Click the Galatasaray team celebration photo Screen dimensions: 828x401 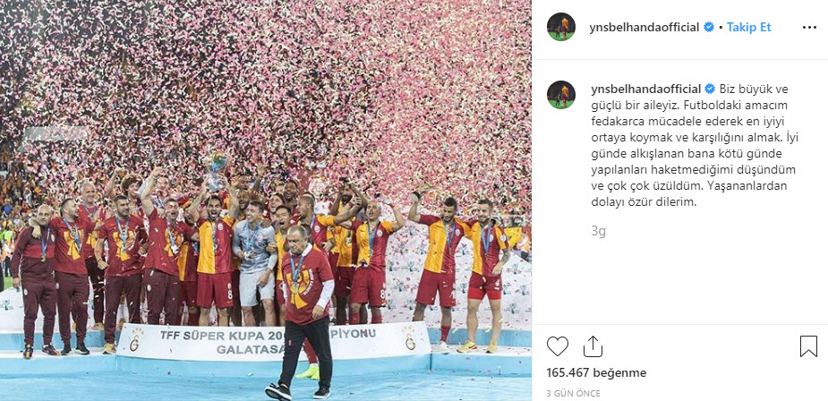click(266, 200)
